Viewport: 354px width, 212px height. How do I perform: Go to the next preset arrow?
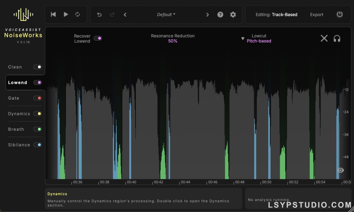207,14
